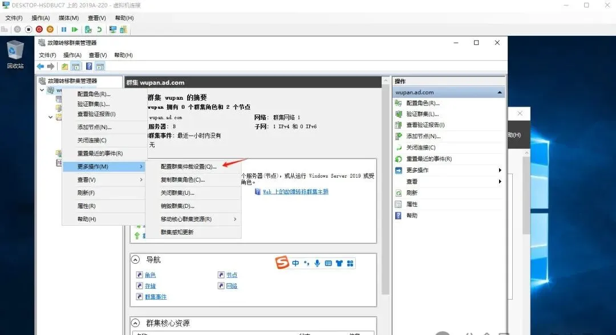
Task: Select the red Turn Off icon in Hyper-V toolbar
Action: tap(38, 28)
